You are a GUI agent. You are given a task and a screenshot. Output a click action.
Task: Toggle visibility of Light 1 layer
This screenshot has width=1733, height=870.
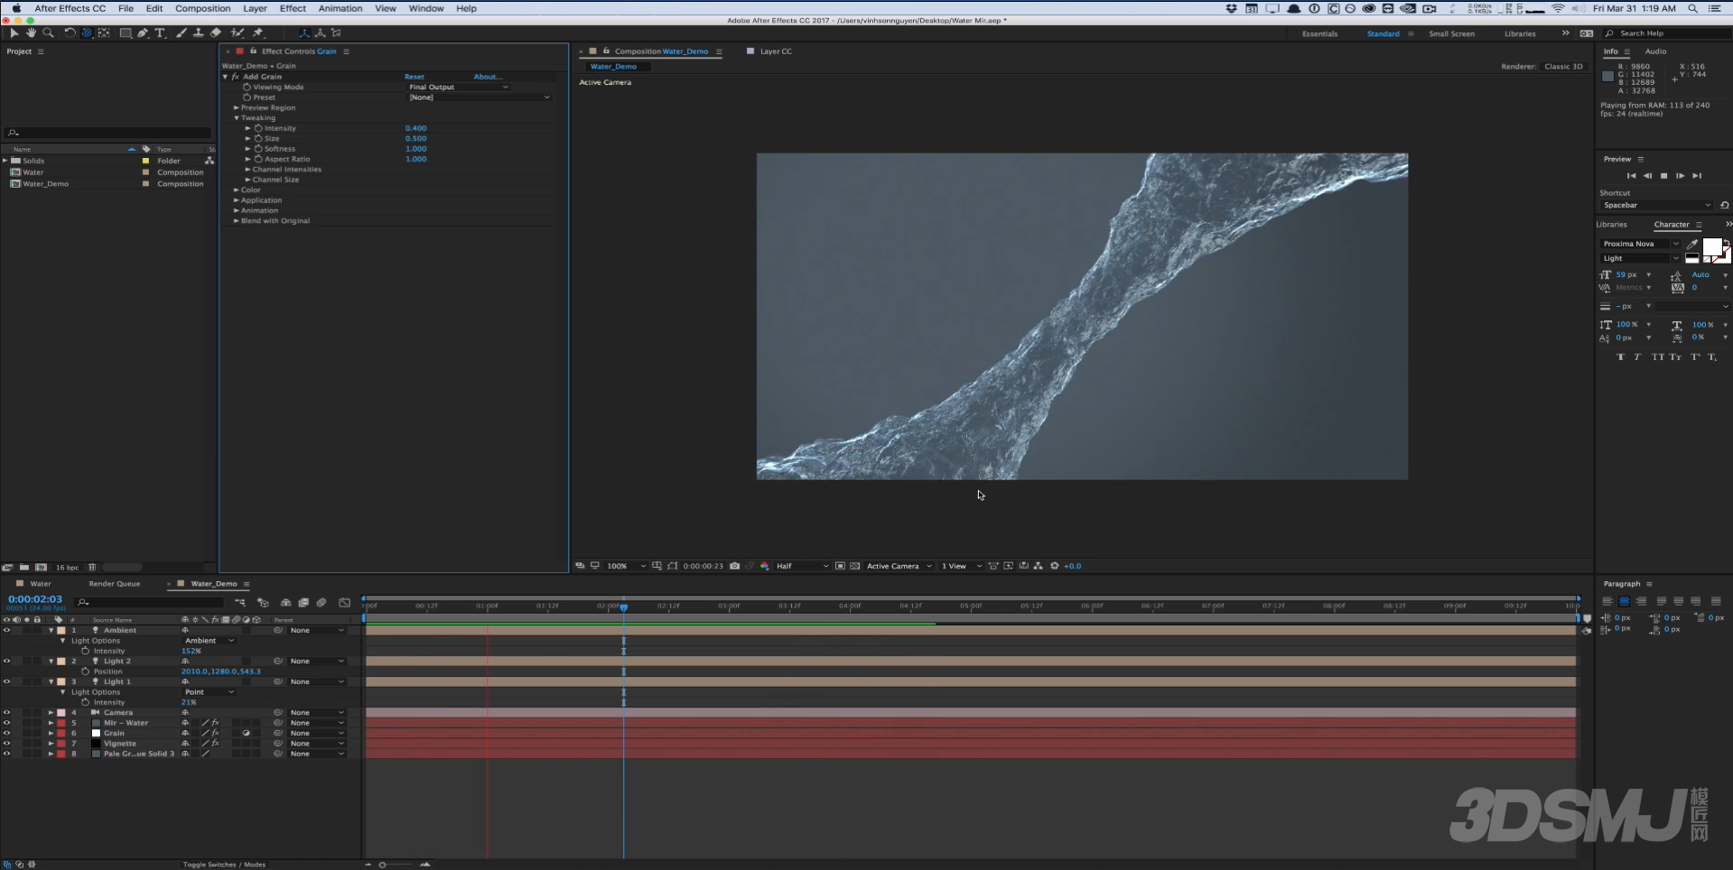6,681
